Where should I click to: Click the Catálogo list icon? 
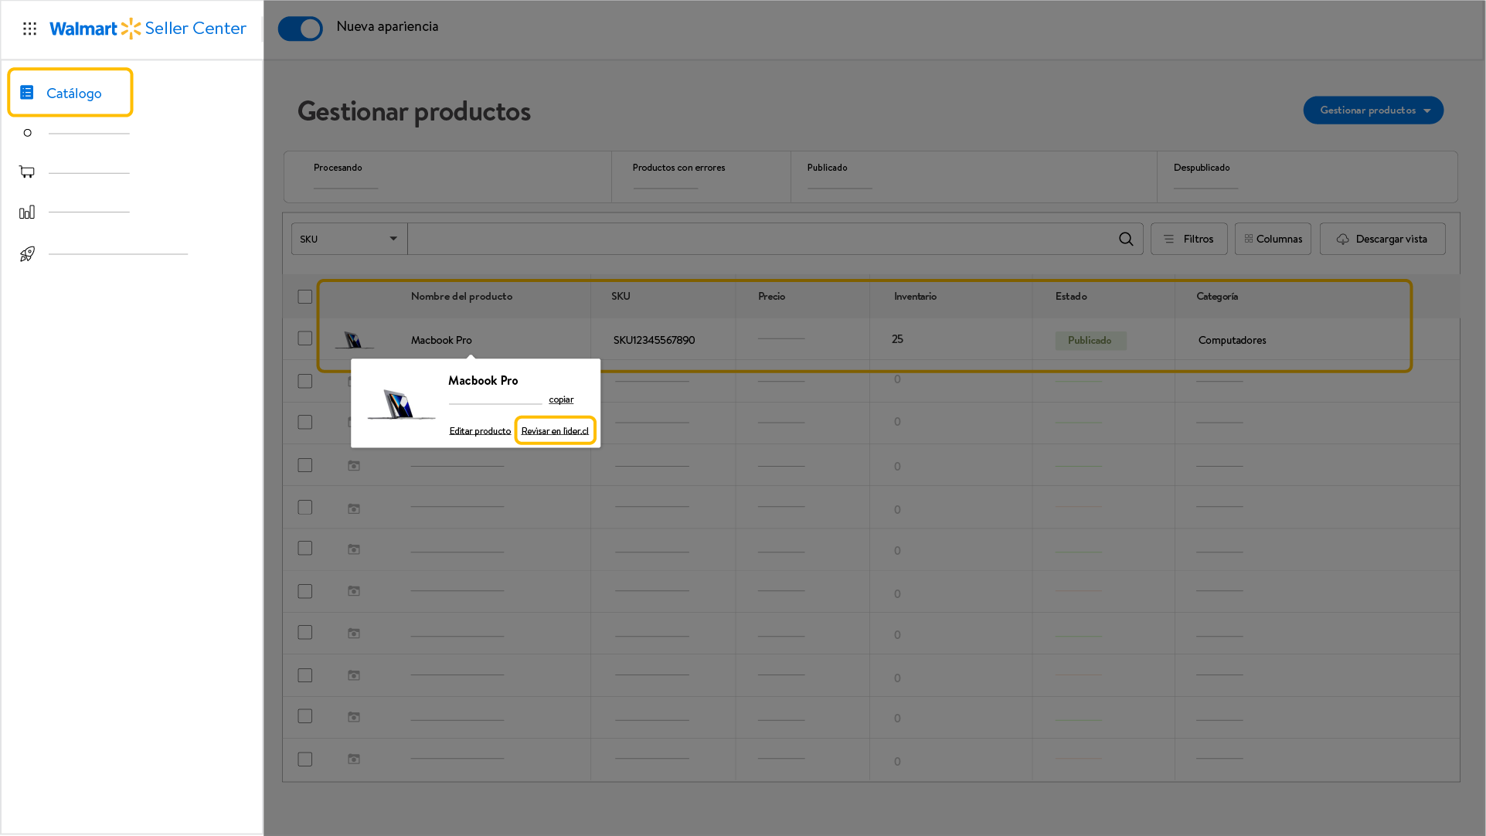pos(27,93)
